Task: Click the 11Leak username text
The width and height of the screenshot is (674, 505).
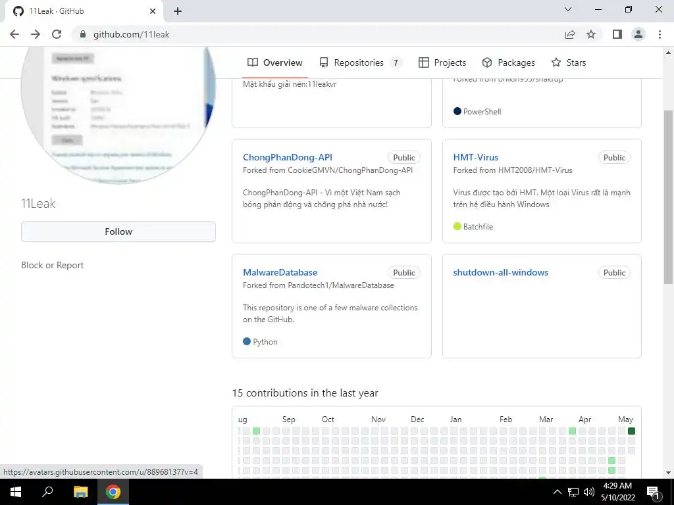Action: click(38, 203)
